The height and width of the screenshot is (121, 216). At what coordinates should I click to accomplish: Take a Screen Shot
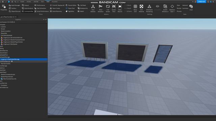pos(114,8)
